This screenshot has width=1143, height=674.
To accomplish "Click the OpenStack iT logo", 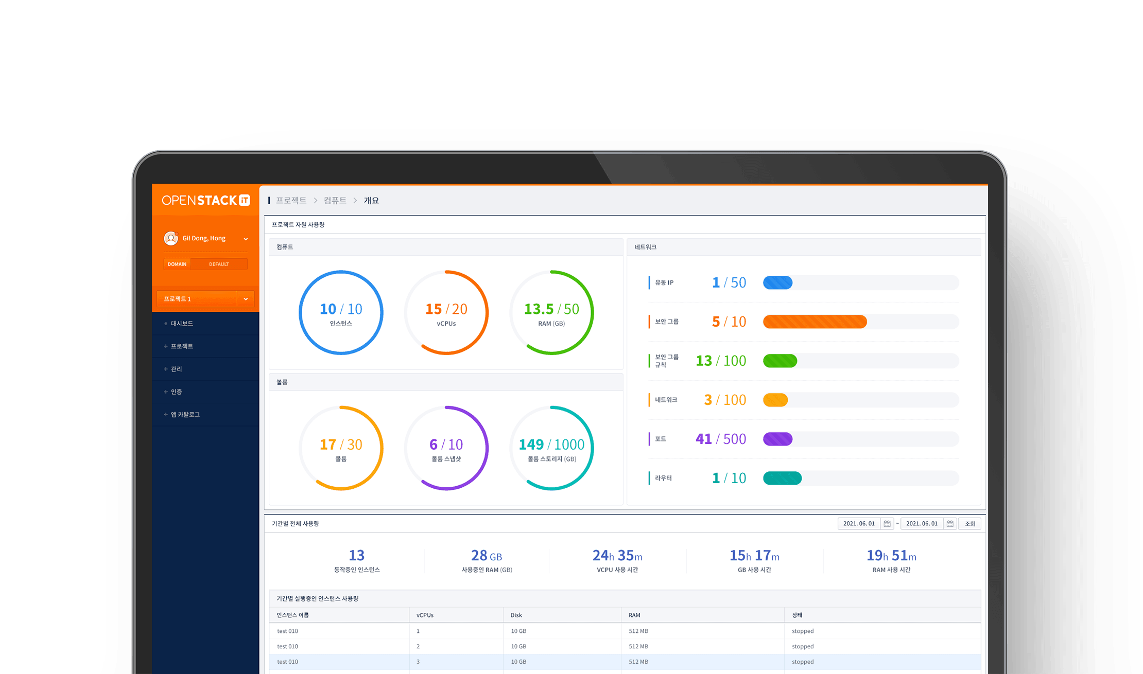I will [x=206, y=200].
